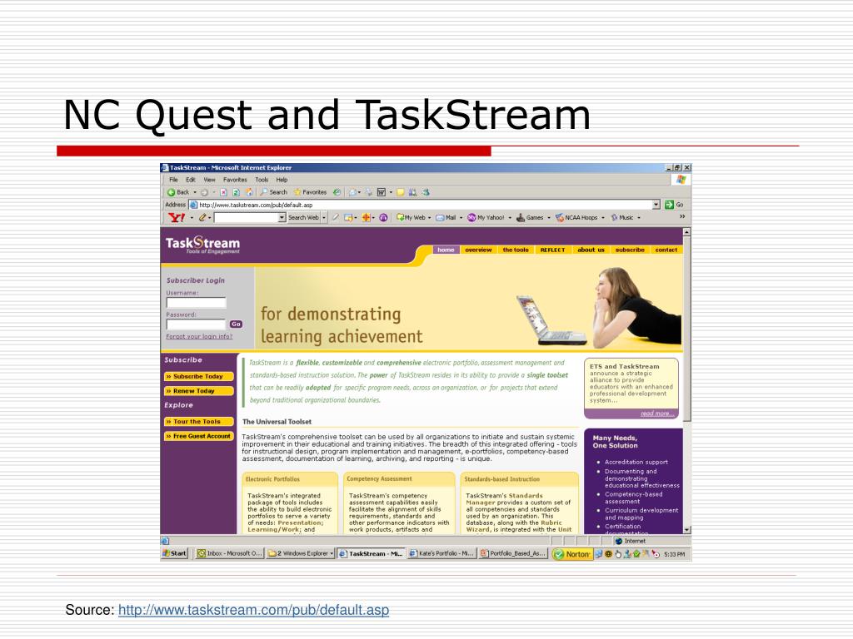853x639 pixels.
Task: Click the IE Back arrow icon
Action: coord(171,192)
